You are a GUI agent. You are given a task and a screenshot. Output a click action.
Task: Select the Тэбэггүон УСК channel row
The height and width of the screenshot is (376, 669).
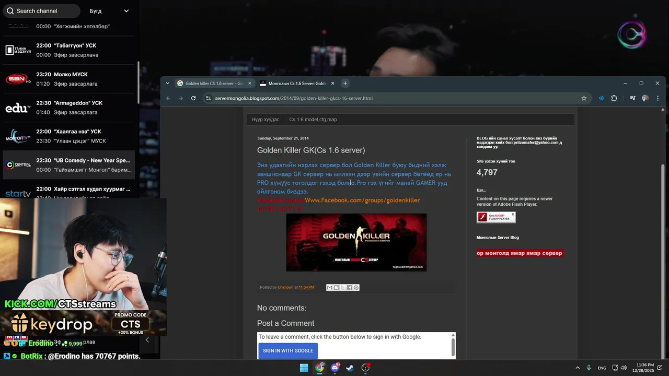69,50
